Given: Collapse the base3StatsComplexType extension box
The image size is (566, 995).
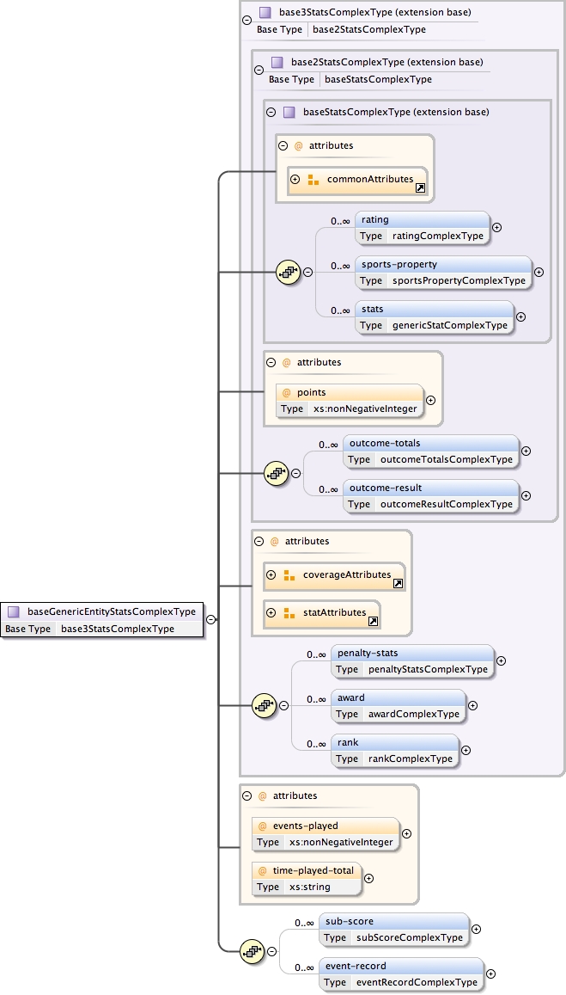Looking at the screenshot, I should pyautogui.click(x=247, y=19).
